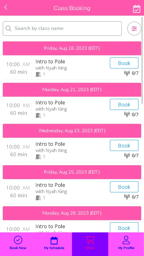Select the Wednesday, Aug 23, 2023 date header
This screenshot has height=256, width=144.
72,131
